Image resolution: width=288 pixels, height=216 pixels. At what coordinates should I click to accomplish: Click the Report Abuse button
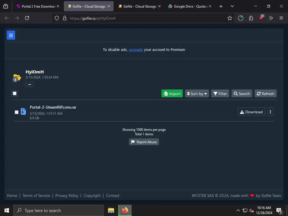(x=144, y=142)
